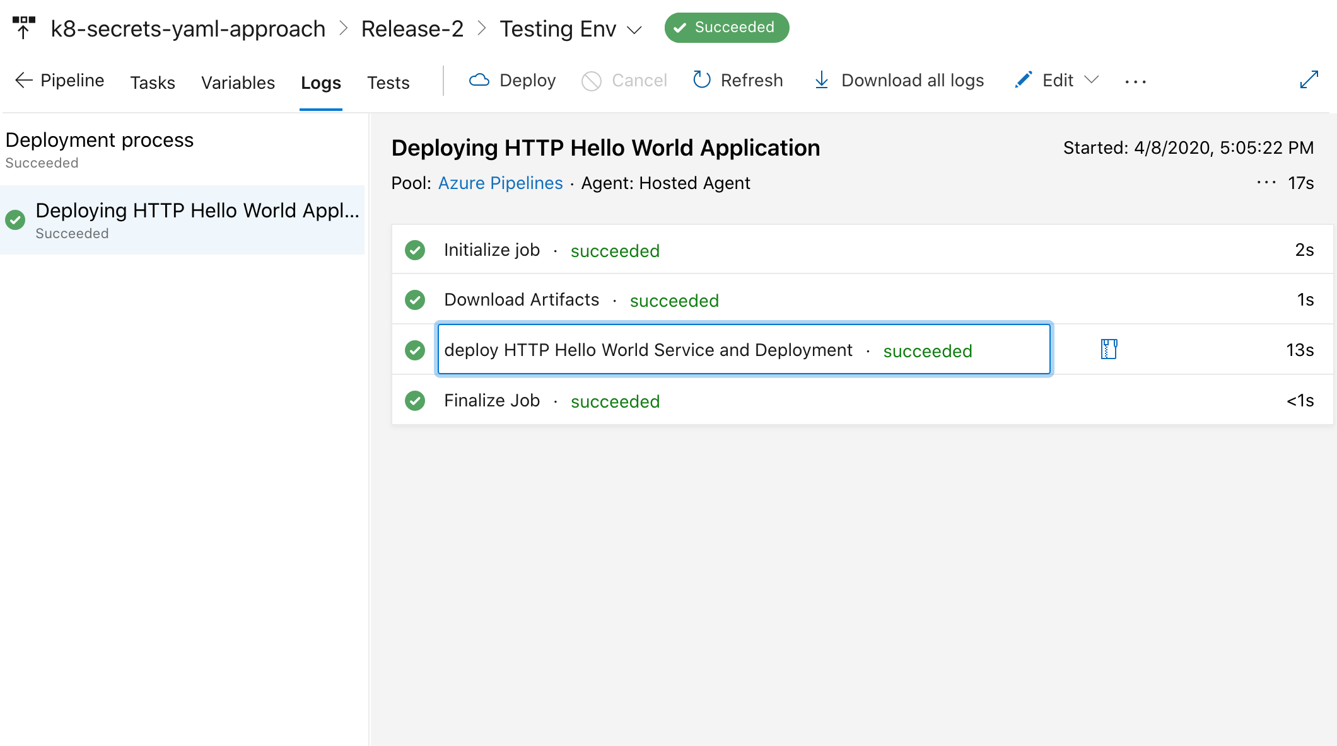This screenshot has width=1337, height=746.
Task: Click Deploying HTTP Hello World Application heading
Action: (x=605, y=148)
